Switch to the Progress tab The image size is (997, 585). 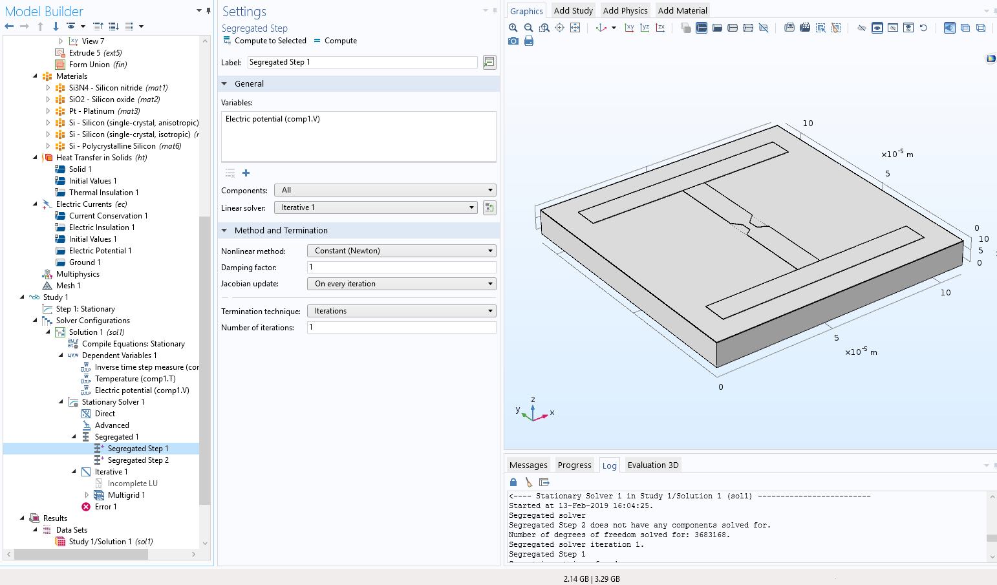point(574,465)
